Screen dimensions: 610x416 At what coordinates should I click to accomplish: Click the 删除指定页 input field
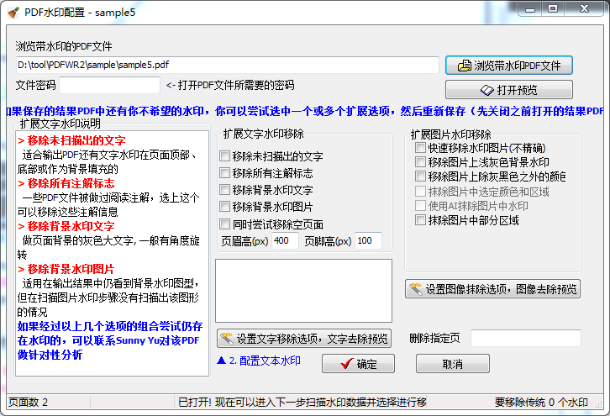point(526,338)
